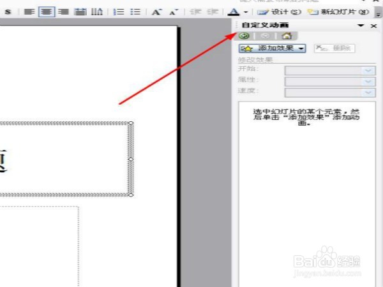
Task: Decrease font size
Action: tap(174, 11)
